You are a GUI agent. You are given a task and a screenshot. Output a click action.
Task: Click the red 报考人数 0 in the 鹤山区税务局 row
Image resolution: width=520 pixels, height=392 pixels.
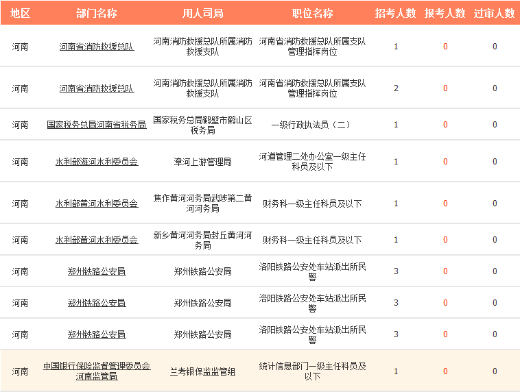pyautogui.click(x=445, y=125)
